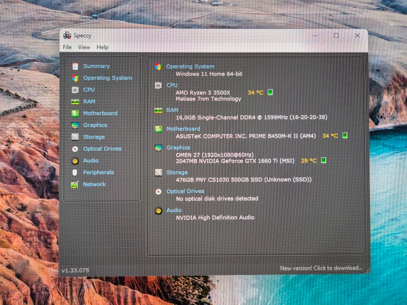Click the green temperature indicator next to GPU 29 °C
This screenshot has height=305, width=407.
point(323,160)
